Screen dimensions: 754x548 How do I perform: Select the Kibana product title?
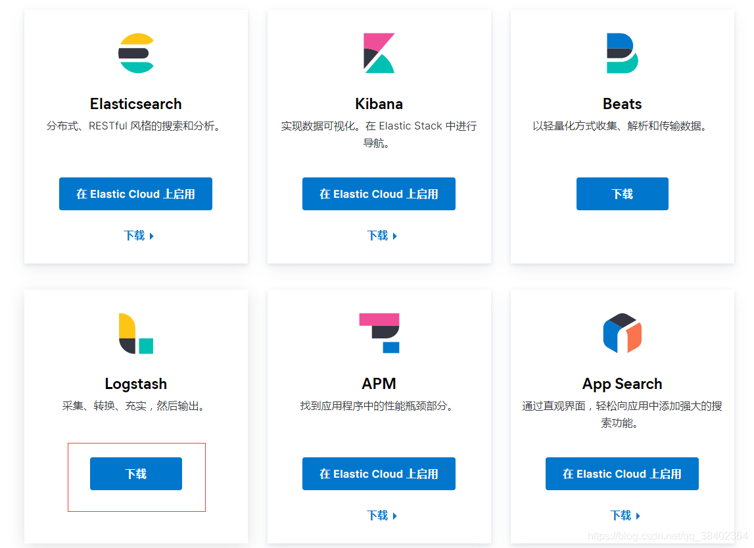[379, 103]
